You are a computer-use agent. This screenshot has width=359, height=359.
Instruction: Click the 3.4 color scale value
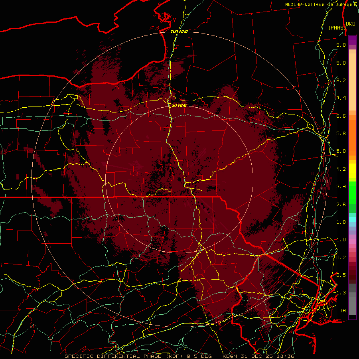tap(341, 187)
